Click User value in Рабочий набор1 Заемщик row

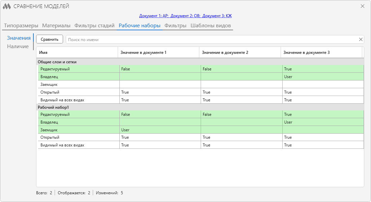[125, 130]
